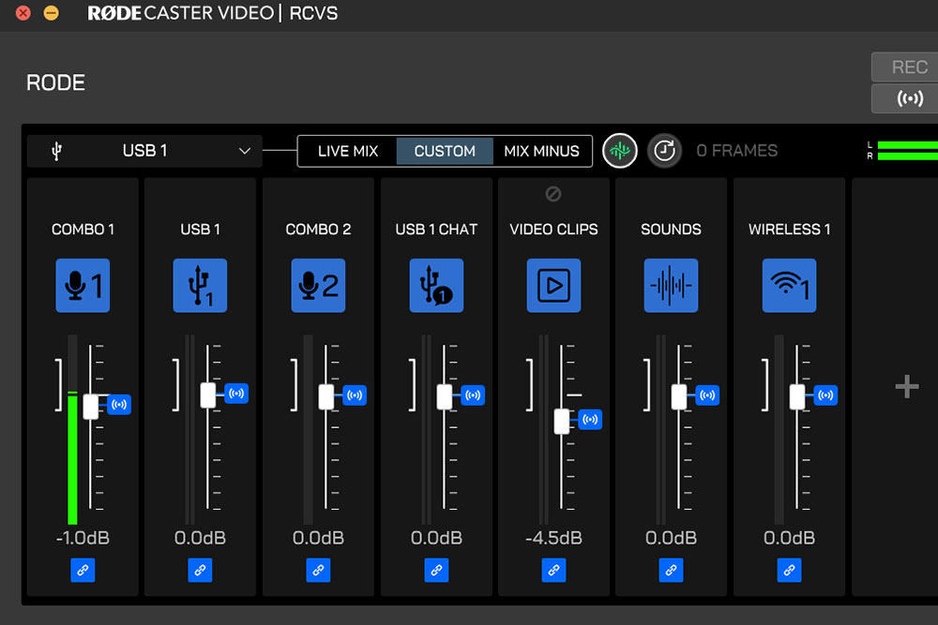The image size is (938, 625).
Task: Switch to the LIVE MIX tab
Action: [x=347, y=151]
